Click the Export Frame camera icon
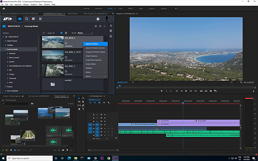 coord(211,91)
